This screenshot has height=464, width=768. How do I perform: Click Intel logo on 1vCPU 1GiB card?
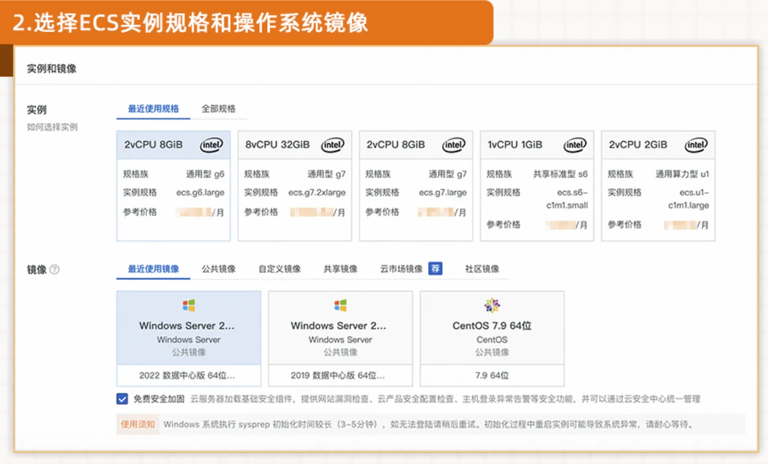[575, 145]
